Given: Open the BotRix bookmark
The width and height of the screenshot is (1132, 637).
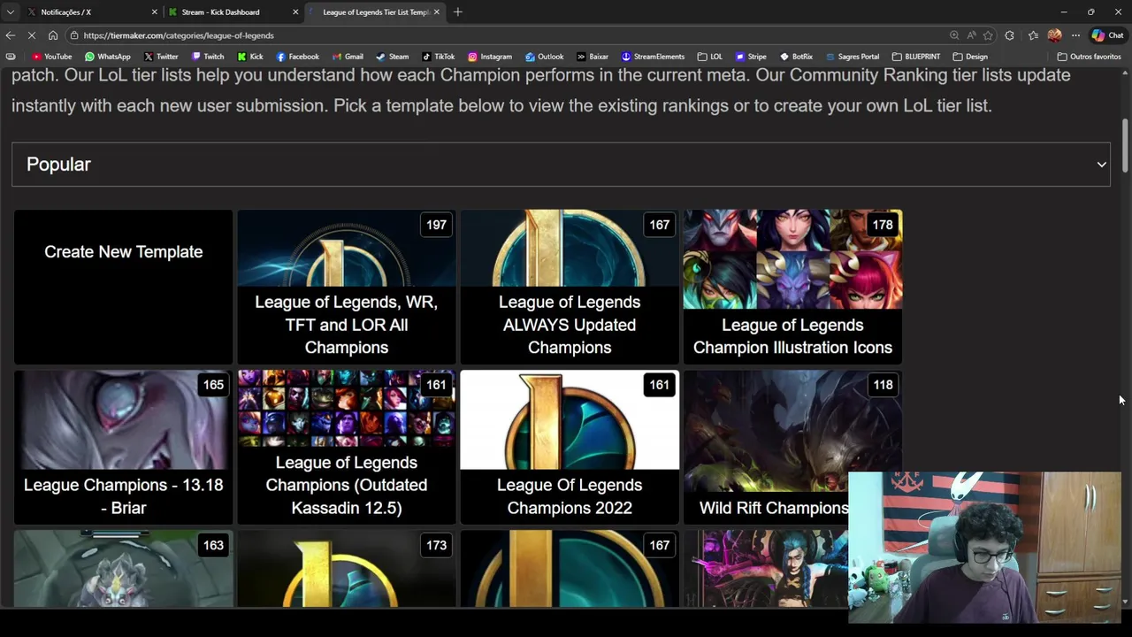Looking at the screenshot, I should (x=796, y=57).
